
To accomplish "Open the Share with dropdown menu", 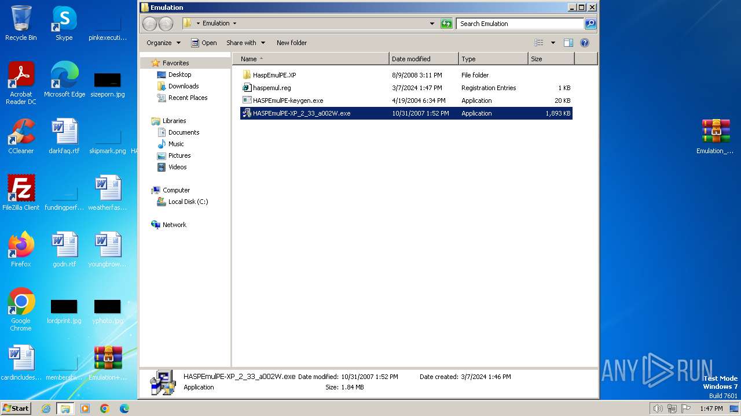I will (x=245, y=43).
